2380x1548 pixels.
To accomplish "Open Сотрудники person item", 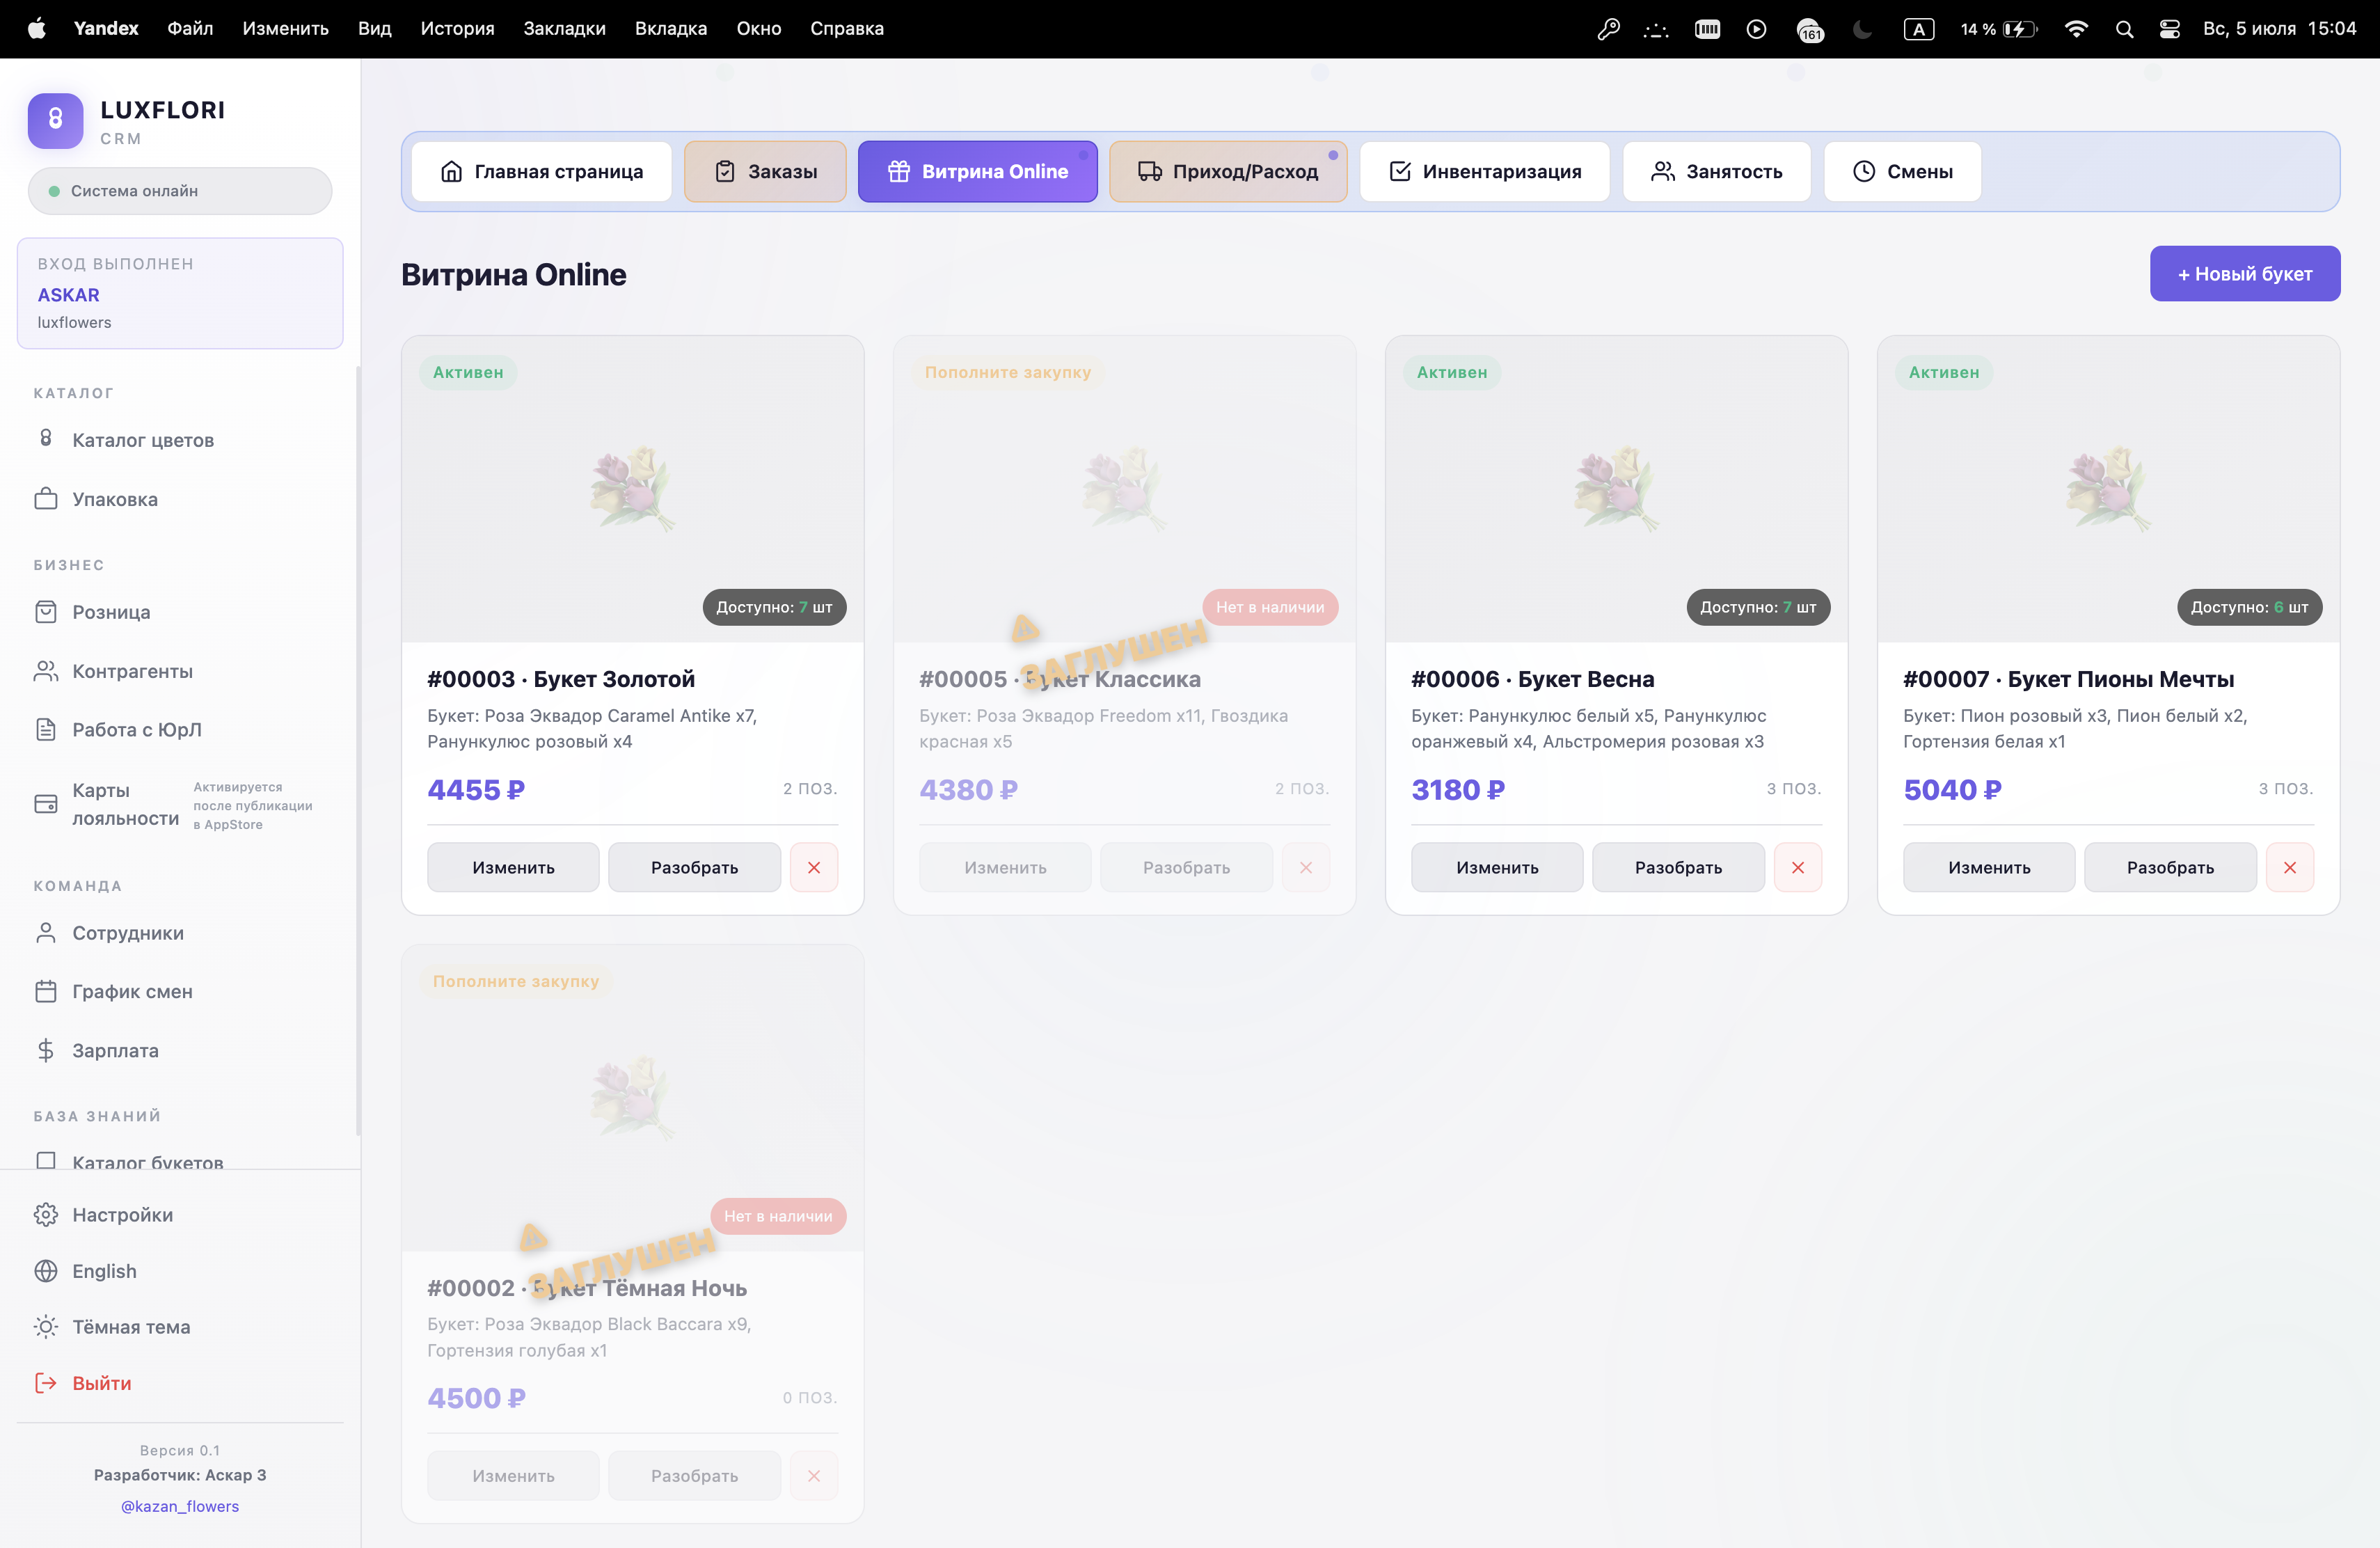I will click(180, 933).
